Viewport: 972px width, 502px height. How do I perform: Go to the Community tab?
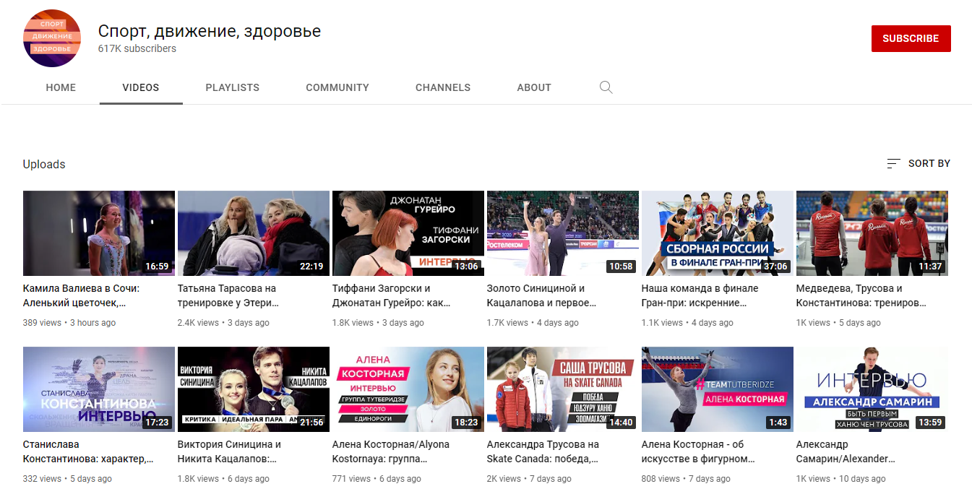click(x=337, y=87)
